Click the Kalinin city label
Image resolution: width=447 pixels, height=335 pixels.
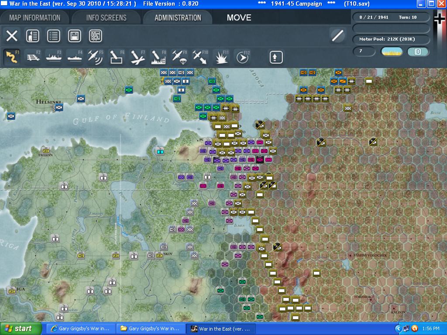point(398,312)
